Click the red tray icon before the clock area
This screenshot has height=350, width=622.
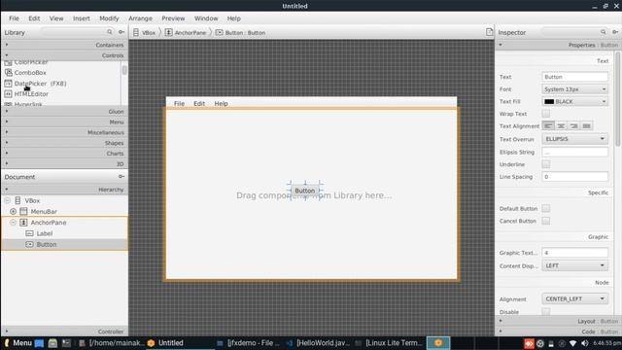point(529,343)
